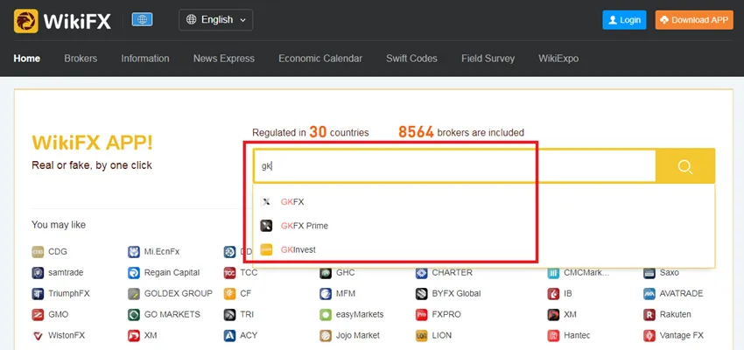Click the LION broker icon
744x350 pixels.
click(421, 335)
